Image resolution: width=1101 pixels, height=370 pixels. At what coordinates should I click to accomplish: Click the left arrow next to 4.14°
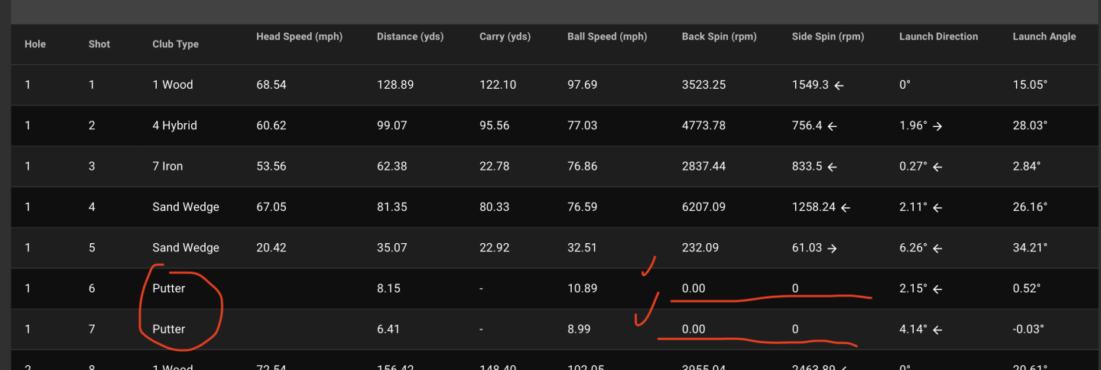pos(937,330)
